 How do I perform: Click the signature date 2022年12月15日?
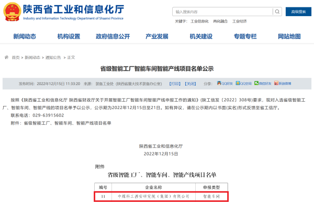(161, 154)
